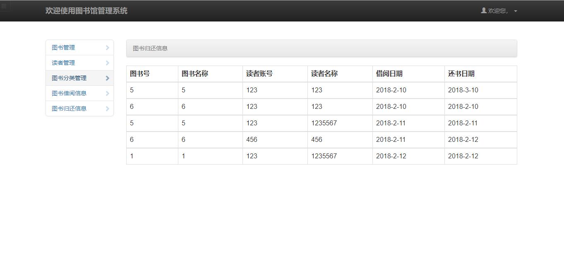The image size is (564, 266).
Task: Open the 图书管理 sidebar menu item
Action: [63, 48]
